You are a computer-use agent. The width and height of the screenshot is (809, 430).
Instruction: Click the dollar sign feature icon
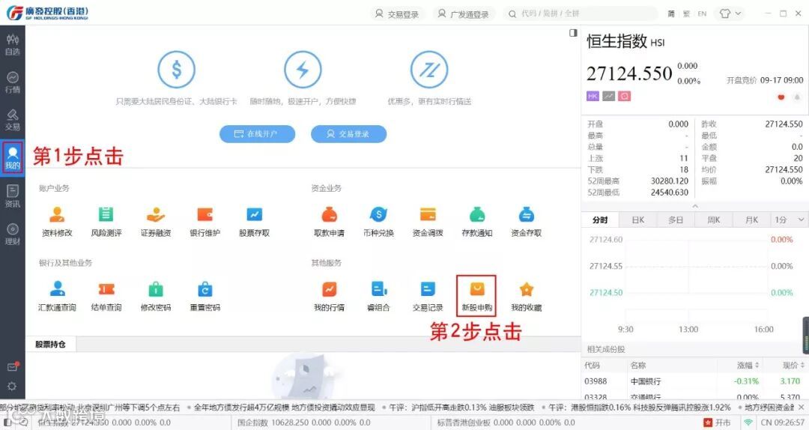click(x=177, y=69)
